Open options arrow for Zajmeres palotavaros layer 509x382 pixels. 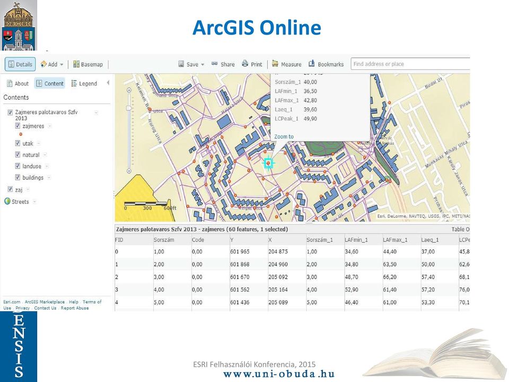tap(96, 112)
